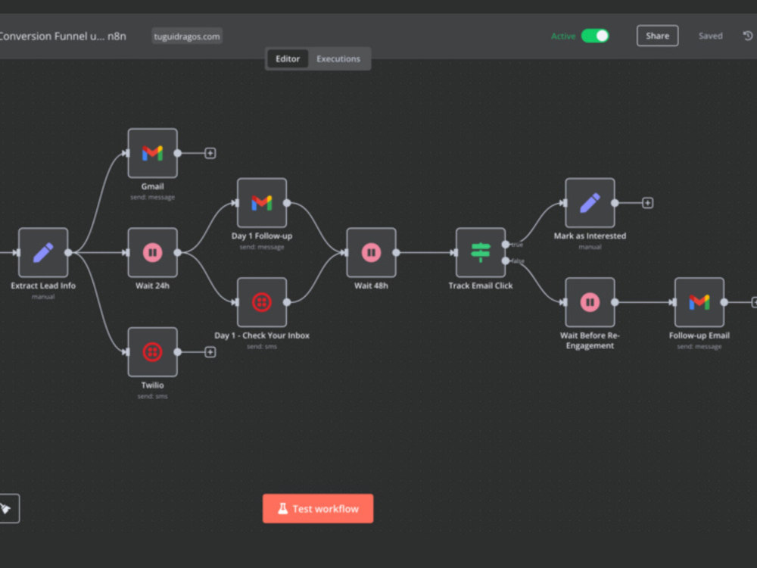Open the Track Email Click node

tap(481, 253)
